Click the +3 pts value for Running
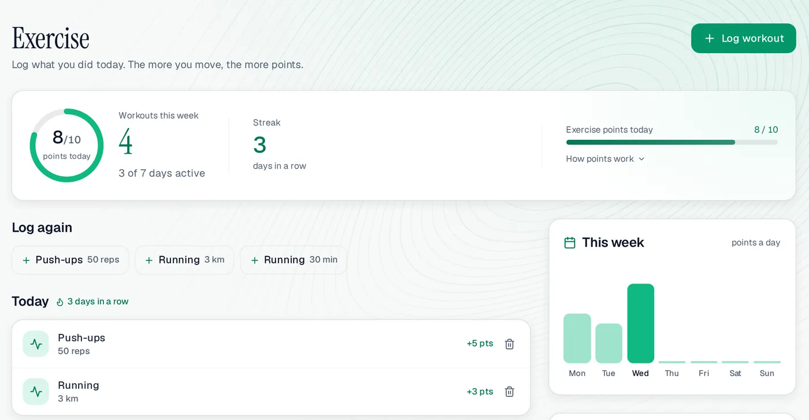809x420 pixels. coord(480,392)
